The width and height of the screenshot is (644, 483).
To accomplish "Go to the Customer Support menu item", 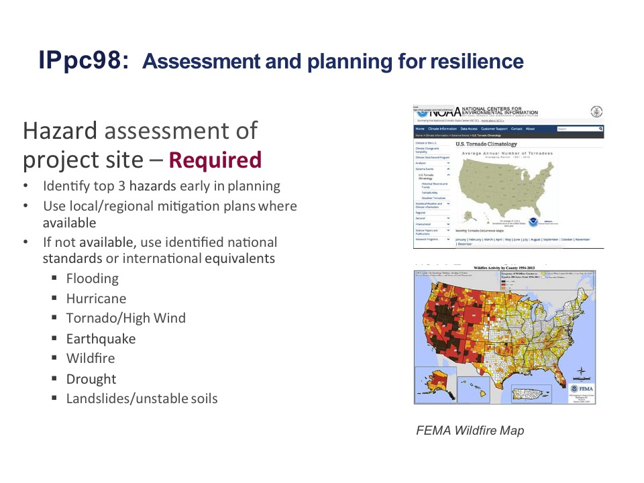I will point(494,128).
